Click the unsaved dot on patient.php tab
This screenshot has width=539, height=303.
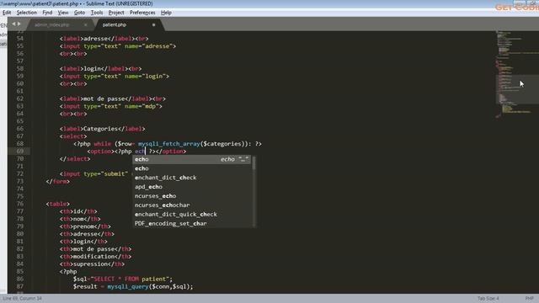153,24
